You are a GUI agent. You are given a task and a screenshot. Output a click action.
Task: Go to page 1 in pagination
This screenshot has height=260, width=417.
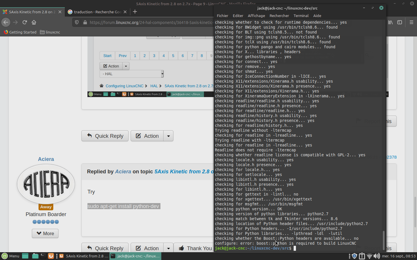pos(135,56)
